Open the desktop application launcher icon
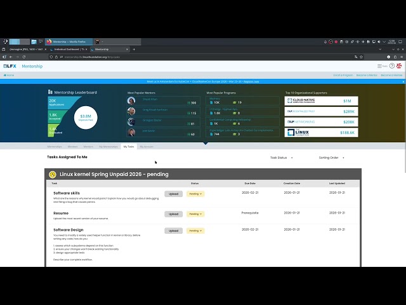406x305 pixels. pos(5,41)
